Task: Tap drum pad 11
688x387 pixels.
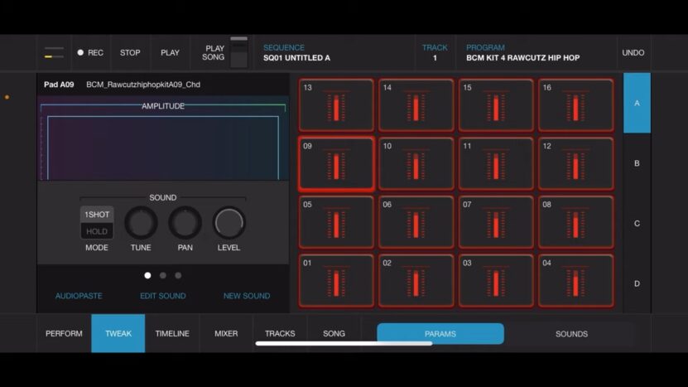Action: [496, 164]
